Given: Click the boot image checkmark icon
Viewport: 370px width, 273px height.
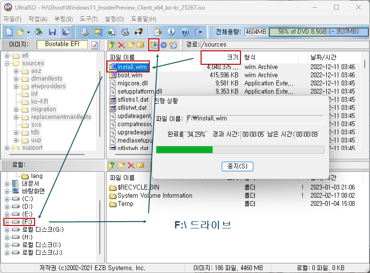Looking at the screenshot, I should 95,45.
